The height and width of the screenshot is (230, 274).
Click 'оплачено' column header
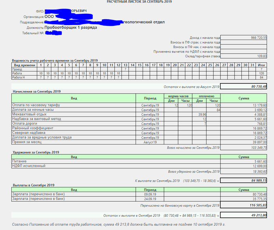click(206, 96)
